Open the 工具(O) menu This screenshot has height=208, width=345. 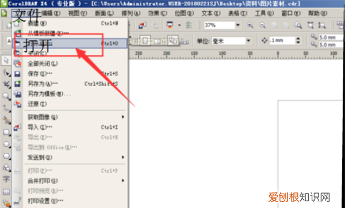[264, 13]
